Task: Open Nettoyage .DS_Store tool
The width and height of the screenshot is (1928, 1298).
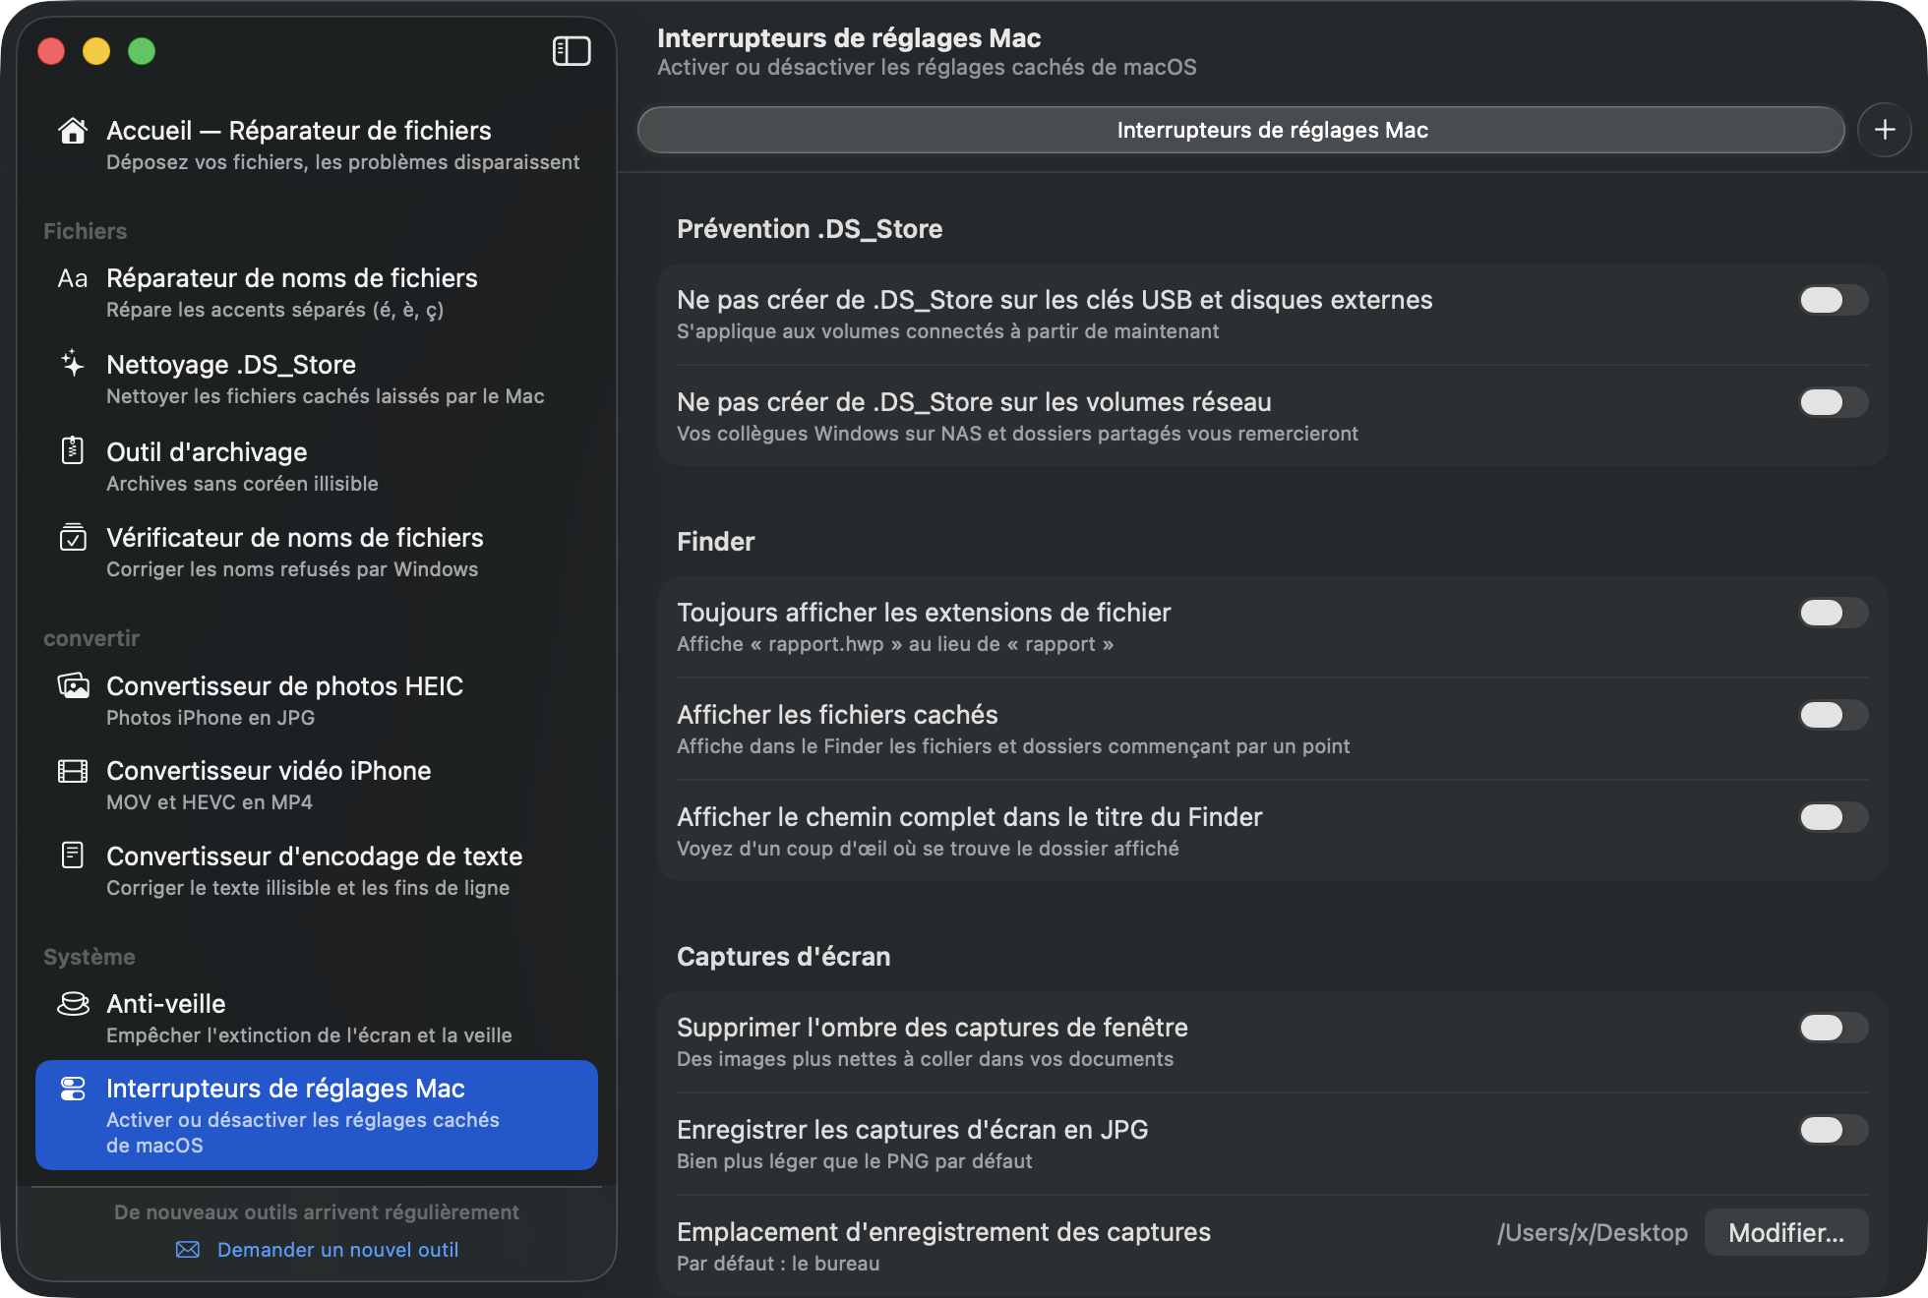Action: [x=317, y=379]
